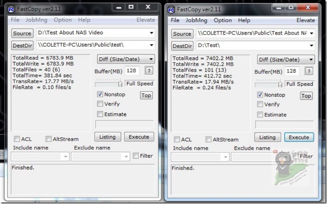Screen dimensions: 327x204
Task: Expand Include name dropdown in left window
Action: pyautogui.click(x=66, y=156)
